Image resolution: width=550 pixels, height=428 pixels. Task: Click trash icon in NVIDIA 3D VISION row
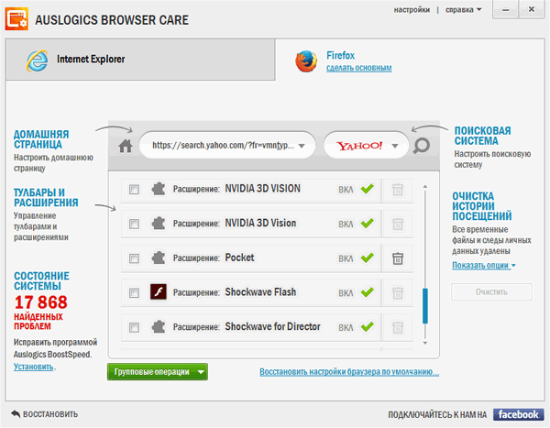398,190
